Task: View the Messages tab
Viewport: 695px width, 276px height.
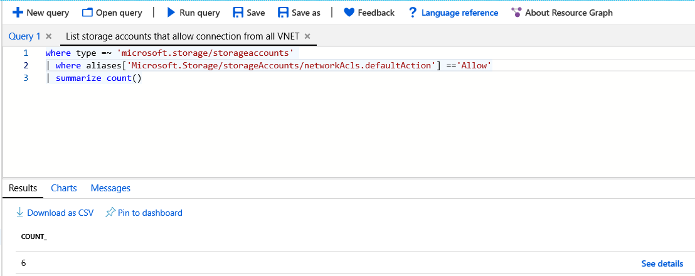Action: 110,188
